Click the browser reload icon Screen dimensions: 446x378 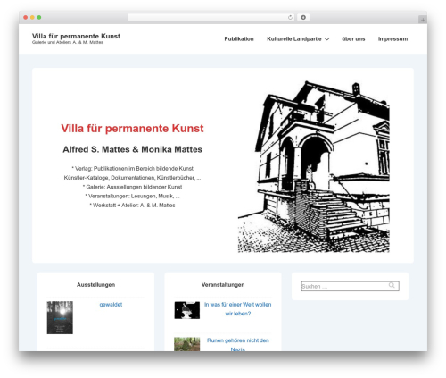(x=290, y=18)
